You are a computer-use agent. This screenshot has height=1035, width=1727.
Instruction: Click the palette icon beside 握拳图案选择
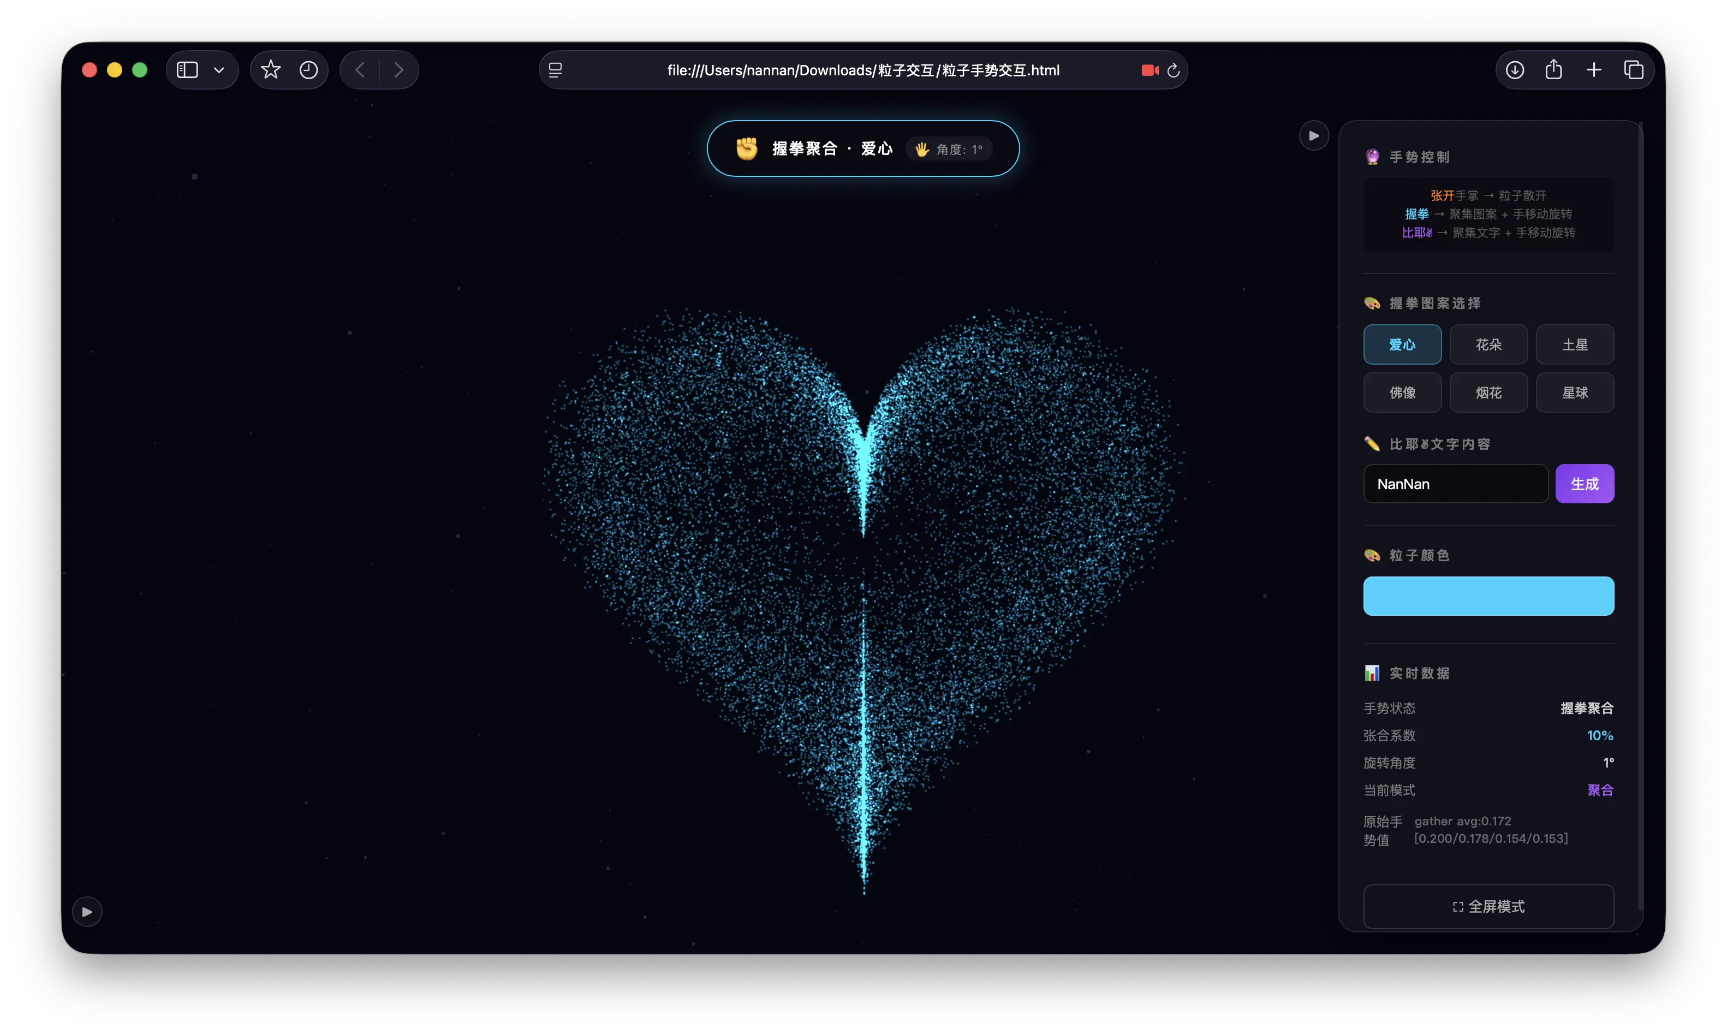(x=1372, y=304)
